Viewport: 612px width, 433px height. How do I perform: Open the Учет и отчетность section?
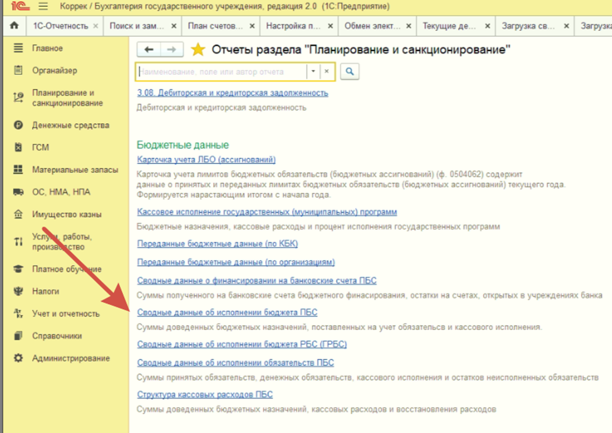pyautogui.click(x=66, y=314)
